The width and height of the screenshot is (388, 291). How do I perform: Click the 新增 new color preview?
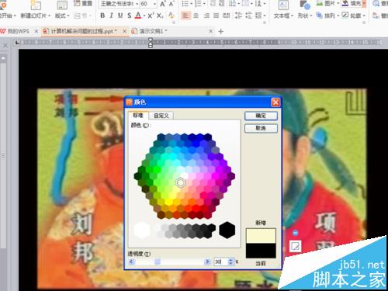(261, 236)
